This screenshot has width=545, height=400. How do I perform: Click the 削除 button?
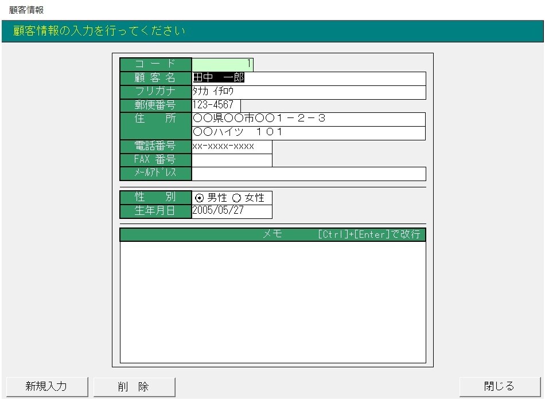click(134, 386)
